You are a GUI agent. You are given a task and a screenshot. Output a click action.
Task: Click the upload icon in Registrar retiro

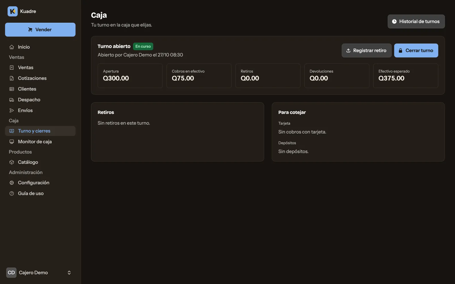click(x=348, y=51)
